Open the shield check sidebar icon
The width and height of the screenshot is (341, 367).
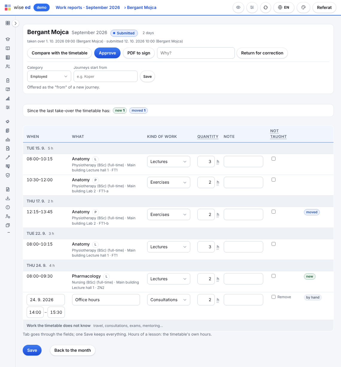tap(8, 175)
